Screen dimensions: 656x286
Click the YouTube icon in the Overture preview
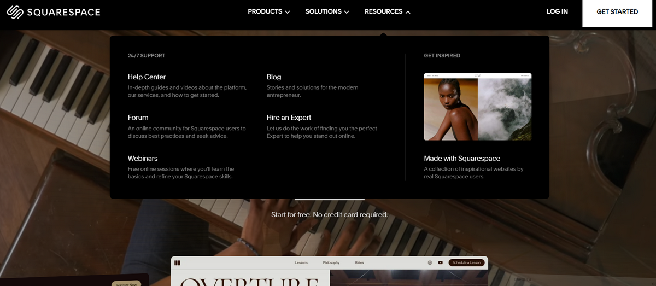click(x=440, y=262)
